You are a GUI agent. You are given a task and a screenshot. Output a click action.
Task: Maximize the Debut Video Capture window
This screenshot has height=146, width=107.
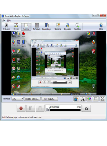click(98, 15)
